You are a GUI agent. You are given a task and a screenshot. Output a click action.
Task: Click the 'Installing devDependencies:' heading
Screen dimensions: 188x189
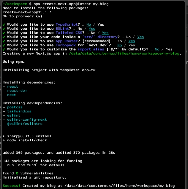click(x=33, y=103)
